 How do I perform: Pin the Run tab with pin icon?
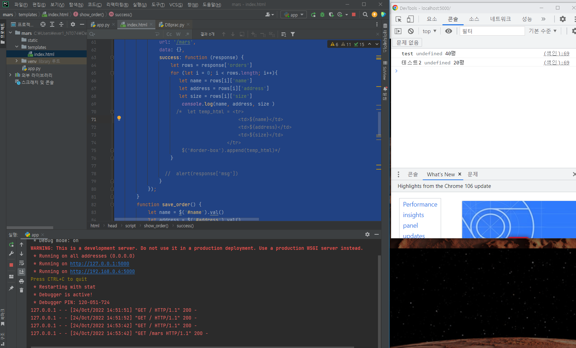pyautogui.click(x=11, y=288)
